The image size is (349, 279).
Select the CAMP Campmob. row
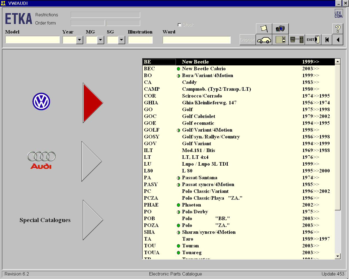click(x=239, y=89)
